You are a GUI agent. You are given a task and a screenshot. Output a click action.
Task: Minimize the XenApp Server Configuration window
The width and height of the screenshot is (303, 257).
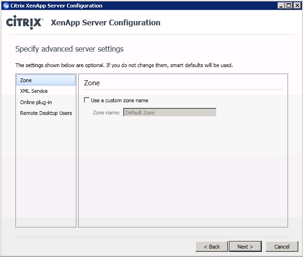click(x=281, y=6)
